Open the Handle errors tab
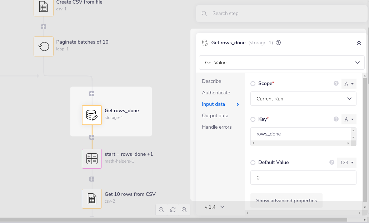Viewport: 369px width, 223px height. coord(216,127)
